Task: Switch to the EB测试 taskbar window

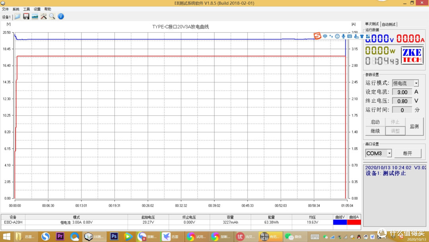Action: pos(94,236)
